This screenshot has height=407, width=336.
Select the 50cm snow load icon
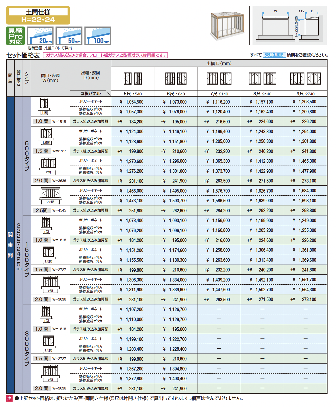point(69,36)
